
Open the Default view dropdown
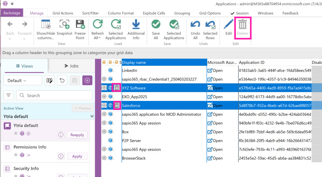22,81
